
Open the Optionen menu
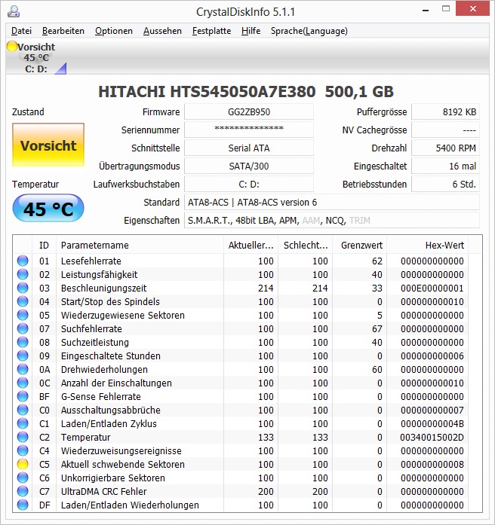coord(114,31)
